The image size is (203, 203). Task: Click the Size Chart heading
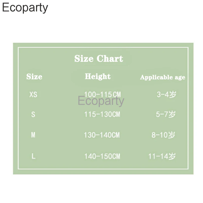[x=99, y=59]
